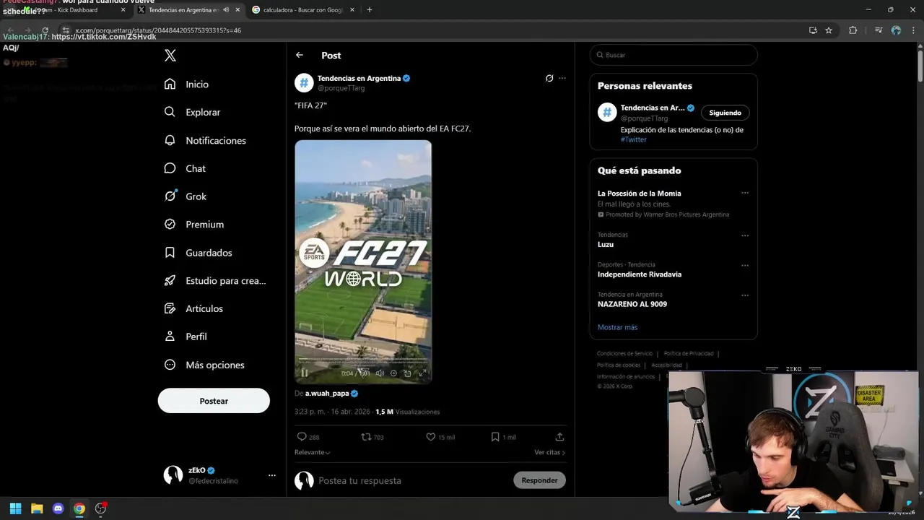Click the share post icon
Viewport: 924px width, 520px height.
559,437
